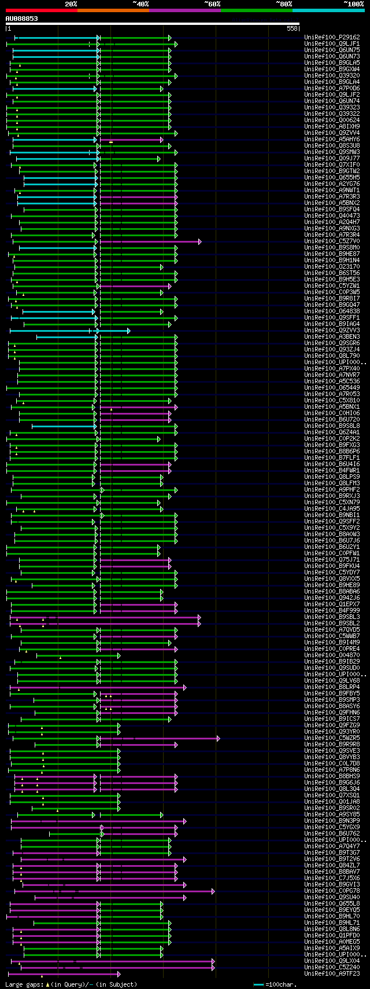Select hit label UniRef100_B9N3P9
370x989 pixels.
pyautogui.click(x=332, y=821)
